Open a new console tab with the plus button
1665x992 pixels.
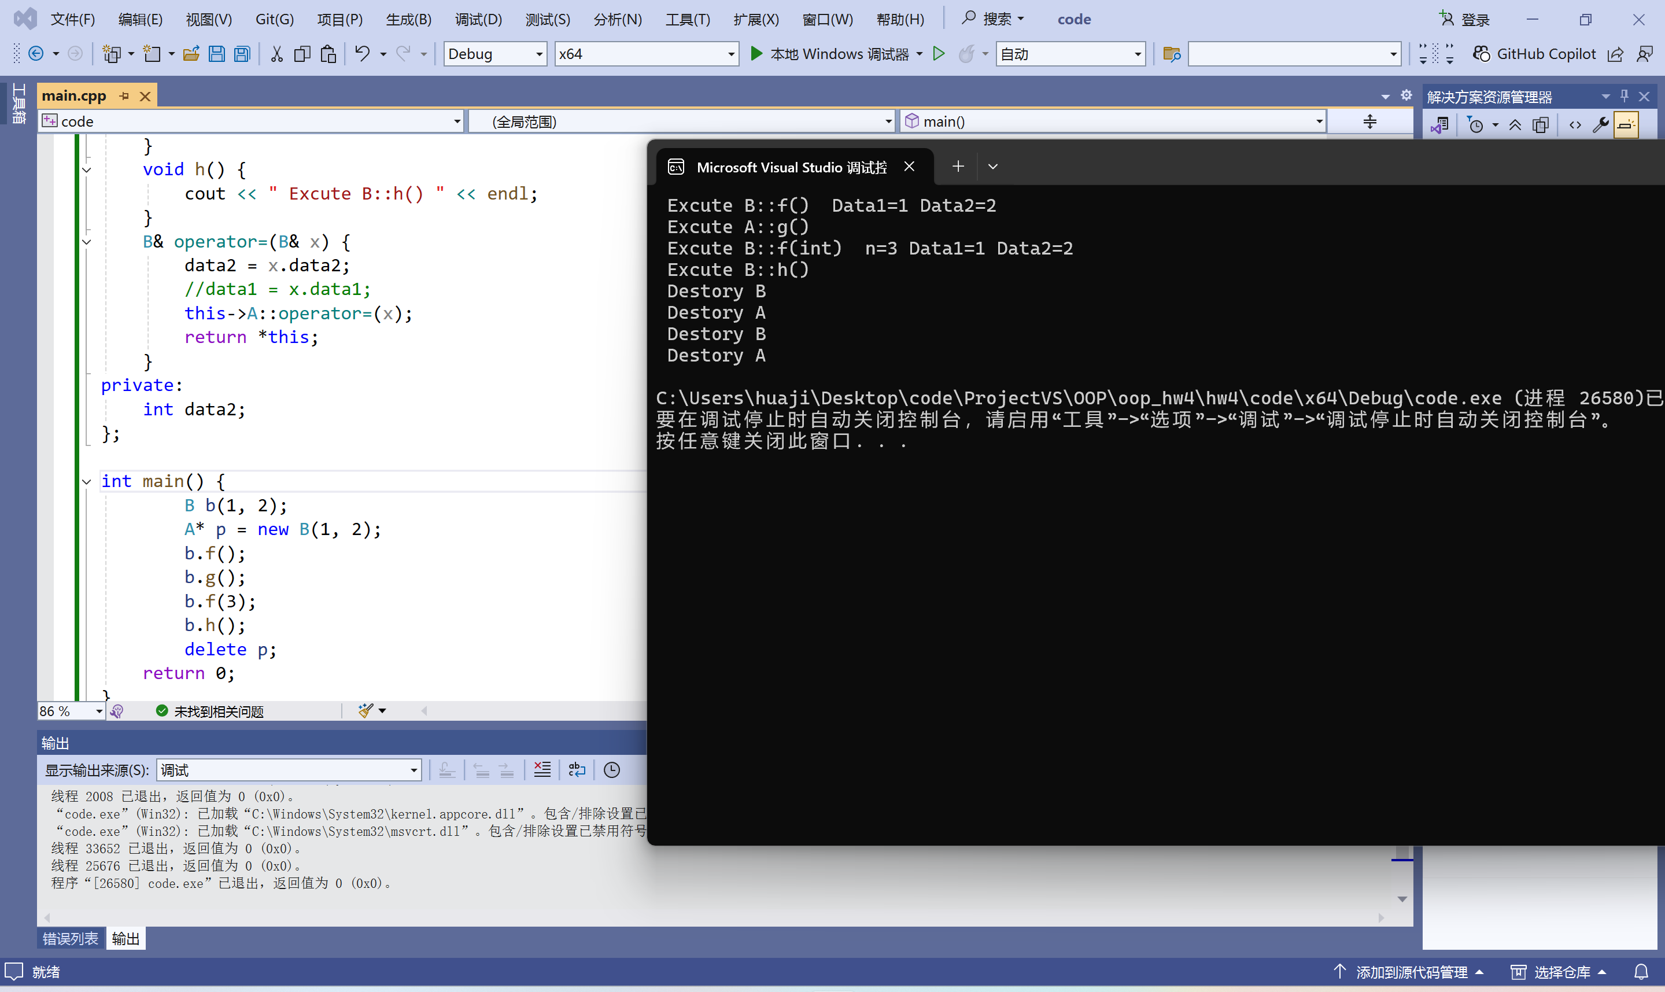958,167
